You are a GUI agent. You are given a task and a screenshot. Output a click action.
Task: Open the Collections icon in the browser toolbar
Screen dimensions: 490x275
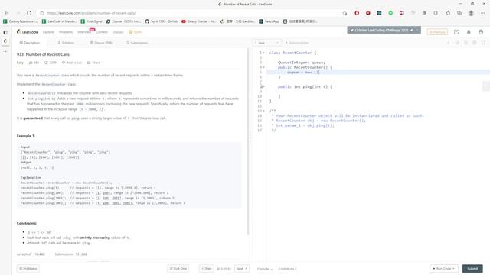pos(459,13)
